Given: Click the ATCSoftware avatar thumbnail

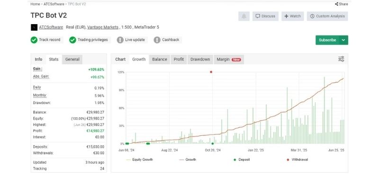Looking at the screenshot, I should click(x=34, y=27).
